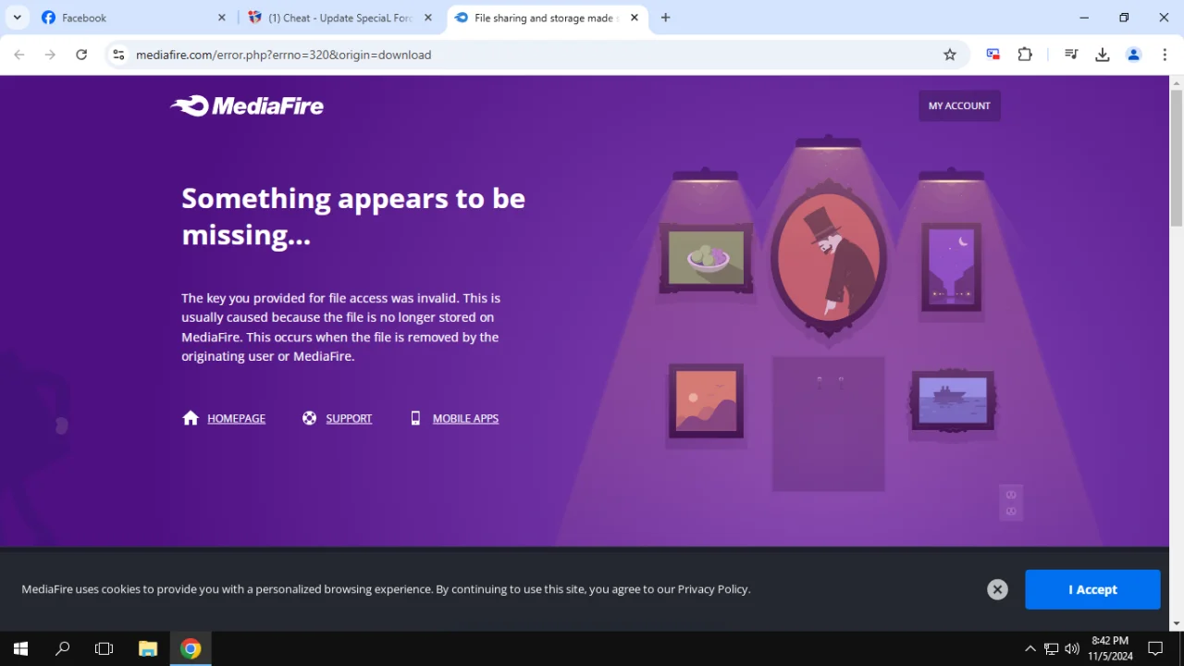
Task: View site information icon in address bar
Action: (x=118, y=55)
